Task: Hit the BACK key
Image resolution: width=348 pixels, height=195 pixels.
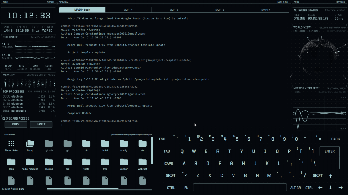Action: tap(335, 139)
